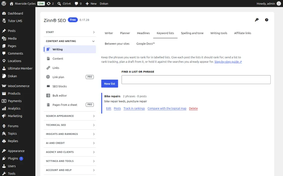Open WooCommerce from the admin menu
The height and width of the screenshot is (176, 283).
(x=18, y=86)
